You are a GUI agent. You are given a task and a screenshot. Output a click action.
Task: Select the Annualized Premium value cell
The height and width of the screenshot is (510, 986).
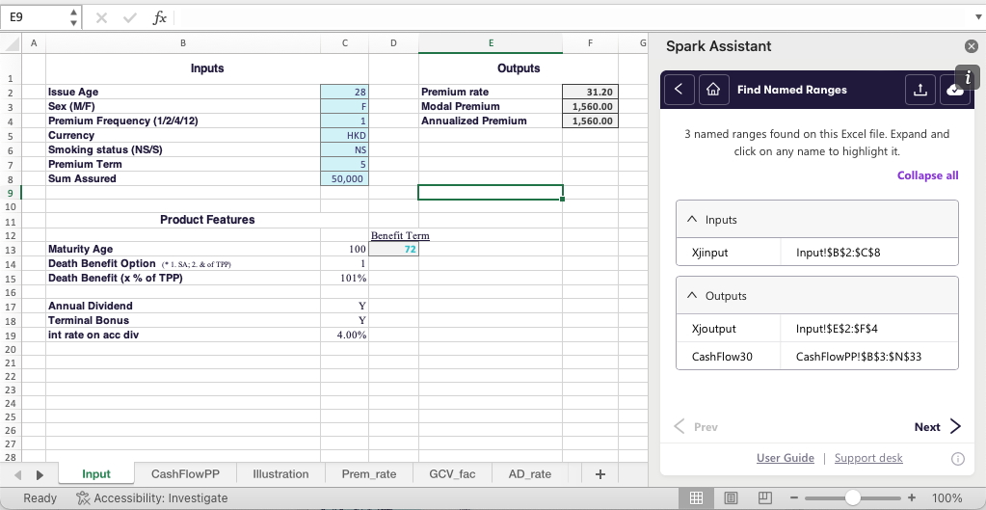pos(590,121)
